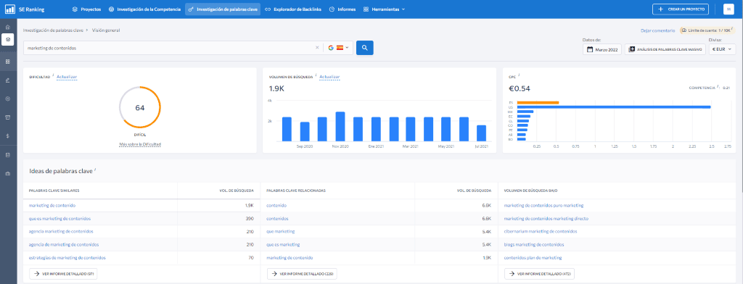Click the Palabras clave similares column header
The width and height of the screenshot is (743, 284).
click(54, 191)
